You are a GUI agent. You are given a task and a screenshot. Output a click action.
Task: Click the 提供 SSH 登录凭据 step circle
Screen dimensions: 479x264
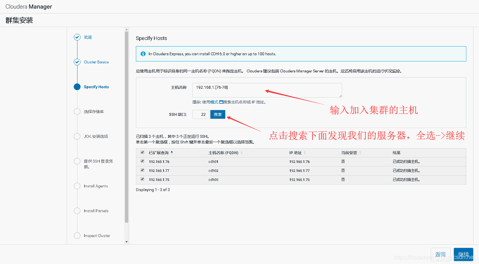pos(77,161)
